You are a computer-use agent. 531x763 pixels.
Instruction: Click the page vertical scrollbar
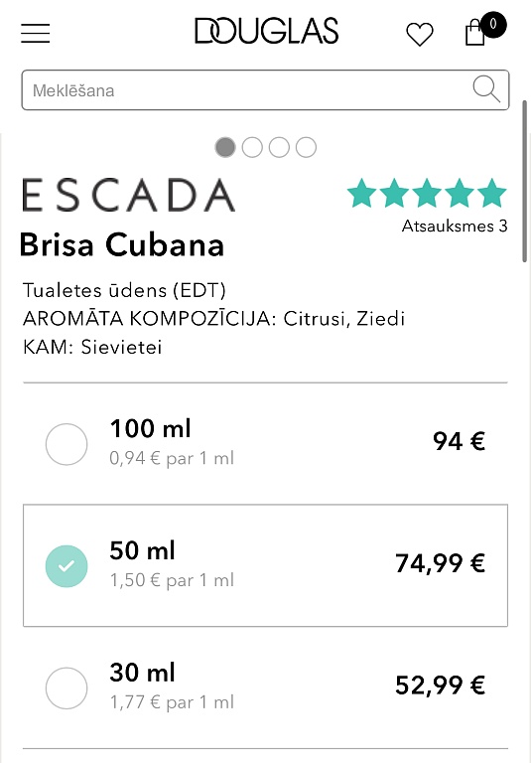tap(525, 181)
